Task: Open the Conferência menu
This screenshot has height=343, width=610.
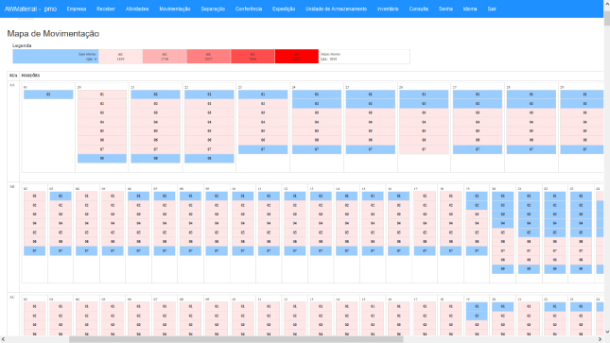Action: pyautogui.click(x=249, y=9)
